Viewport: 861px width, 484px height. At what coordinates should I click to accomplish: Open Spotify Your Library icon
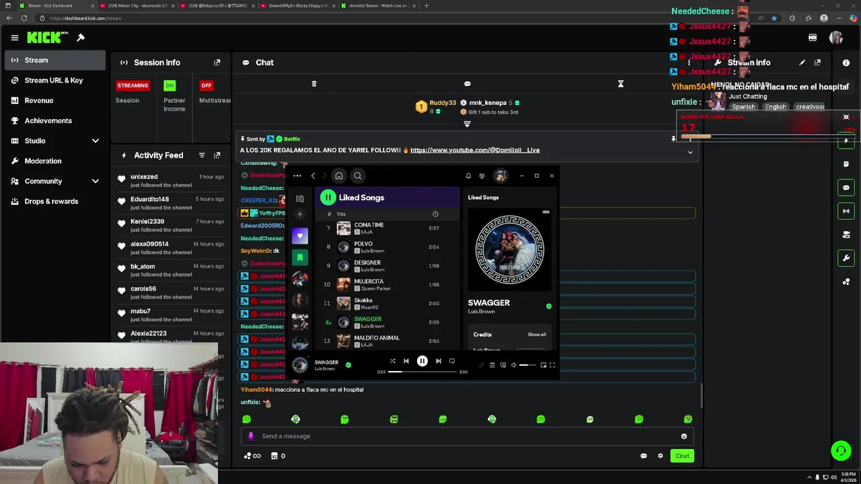pyautogui.click(x=300, y=199)
